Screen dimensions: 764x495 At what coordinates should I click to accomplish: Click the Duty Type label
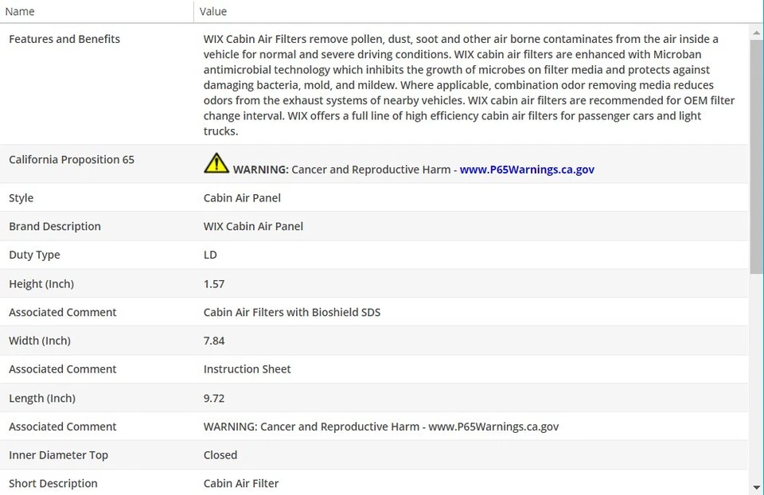click(x=34, y=255)
